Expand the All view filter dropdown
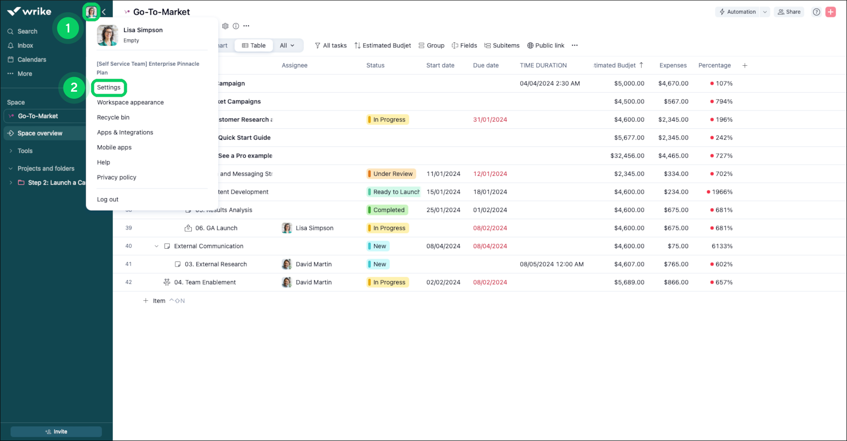 tap(287, 46)
